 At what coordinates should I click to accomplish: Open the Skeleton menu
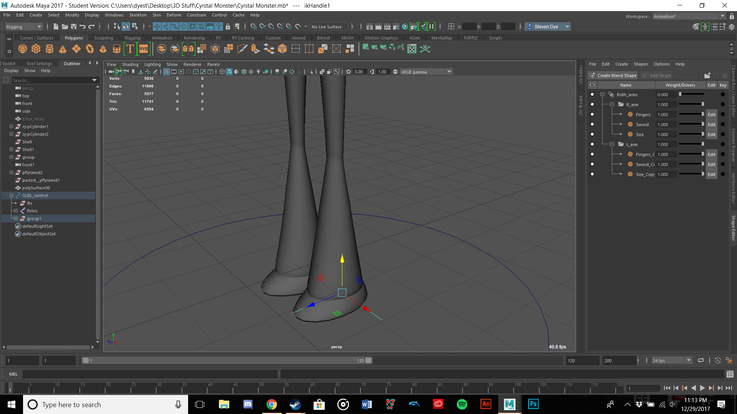tap(137, 15)
